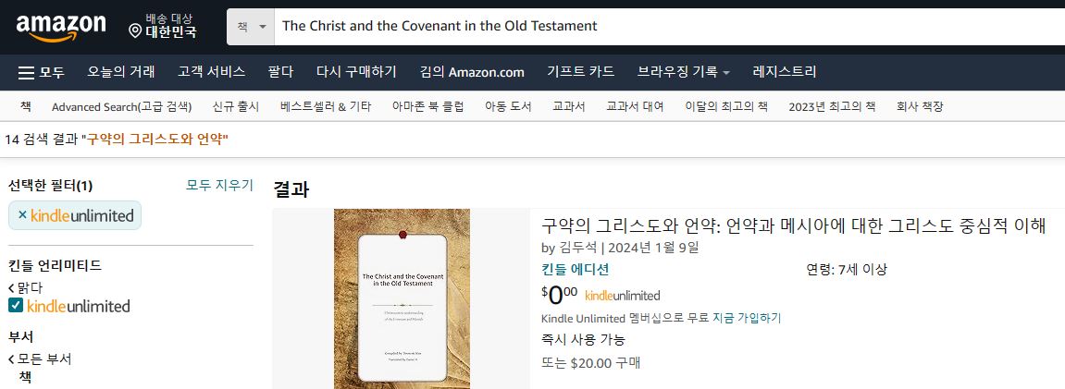
Task: Click the book cover thumbnail
Action: point(402,298)
